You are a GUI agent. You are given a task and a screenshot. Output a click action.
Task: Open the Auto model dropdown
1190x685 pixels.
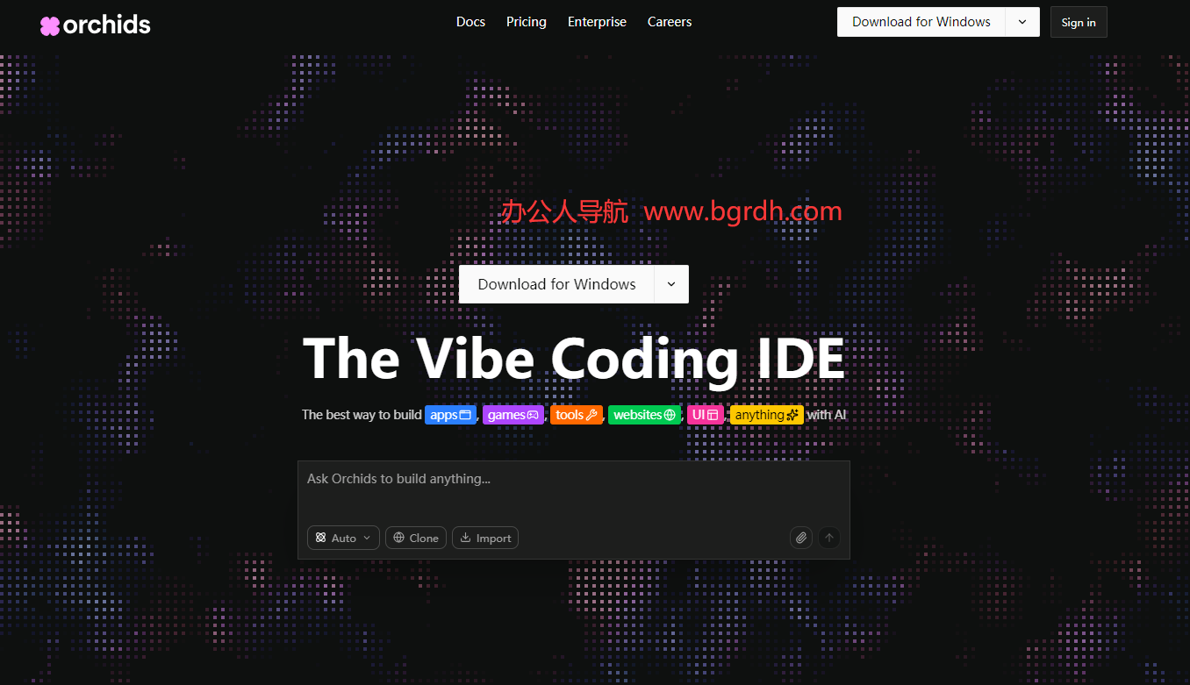(343, 538)
